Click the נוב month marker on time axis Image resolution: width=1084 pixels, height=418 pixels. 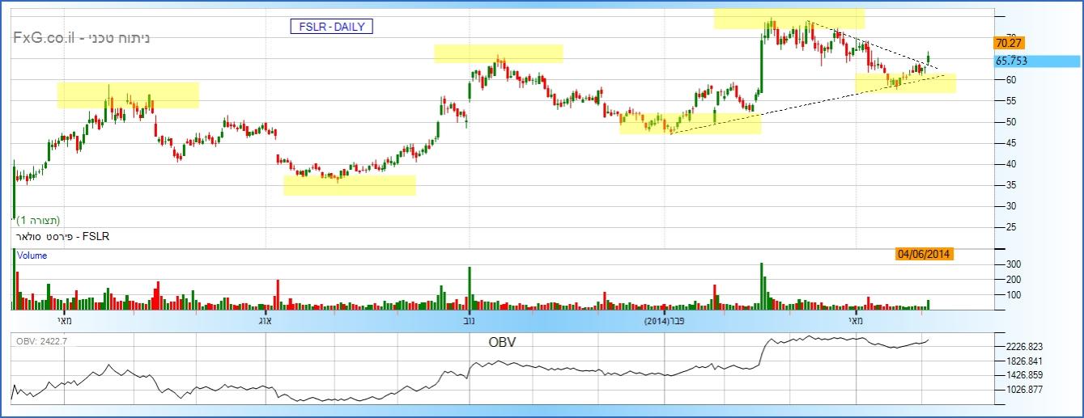point(469,322)
